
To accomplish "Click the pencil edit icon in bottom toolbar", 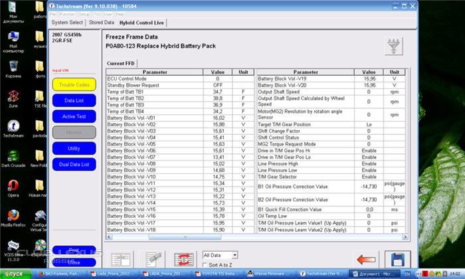I will (153, 259).
